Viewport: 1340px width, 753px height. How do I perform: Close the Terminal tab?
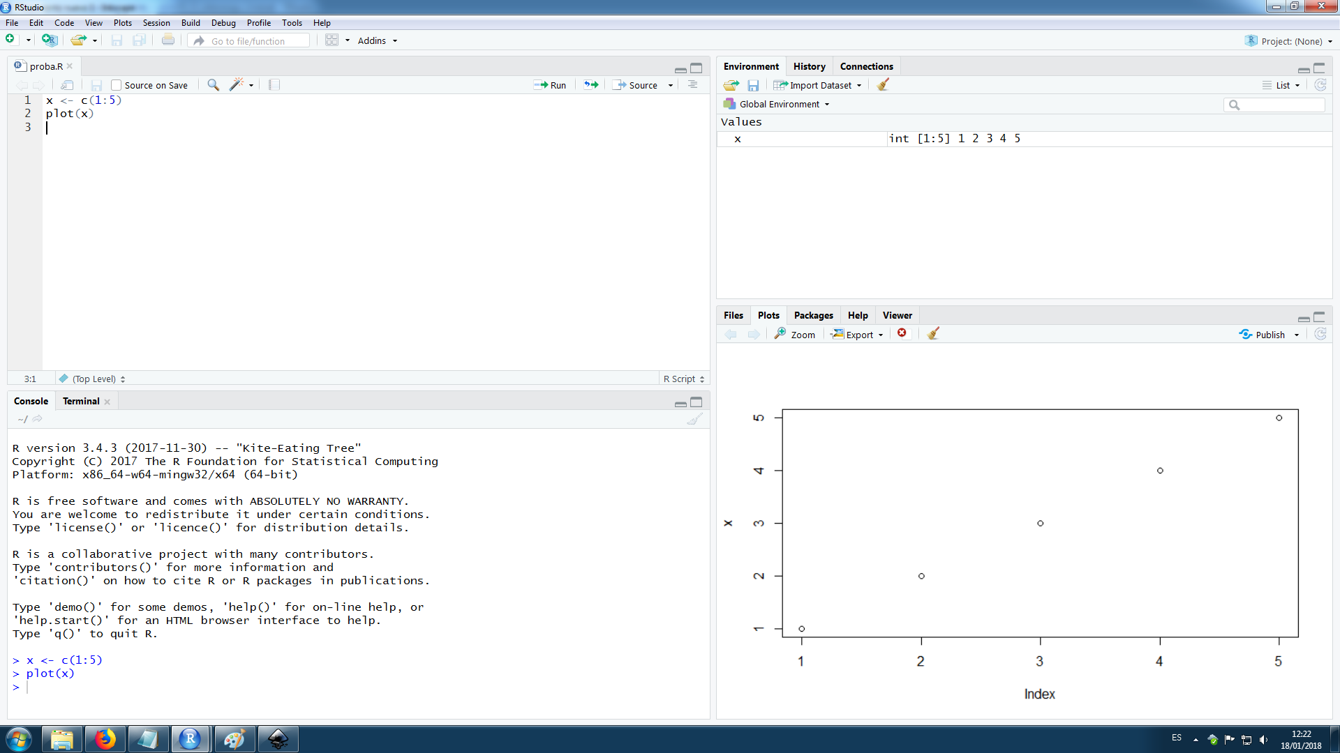[x=107, y=402]
